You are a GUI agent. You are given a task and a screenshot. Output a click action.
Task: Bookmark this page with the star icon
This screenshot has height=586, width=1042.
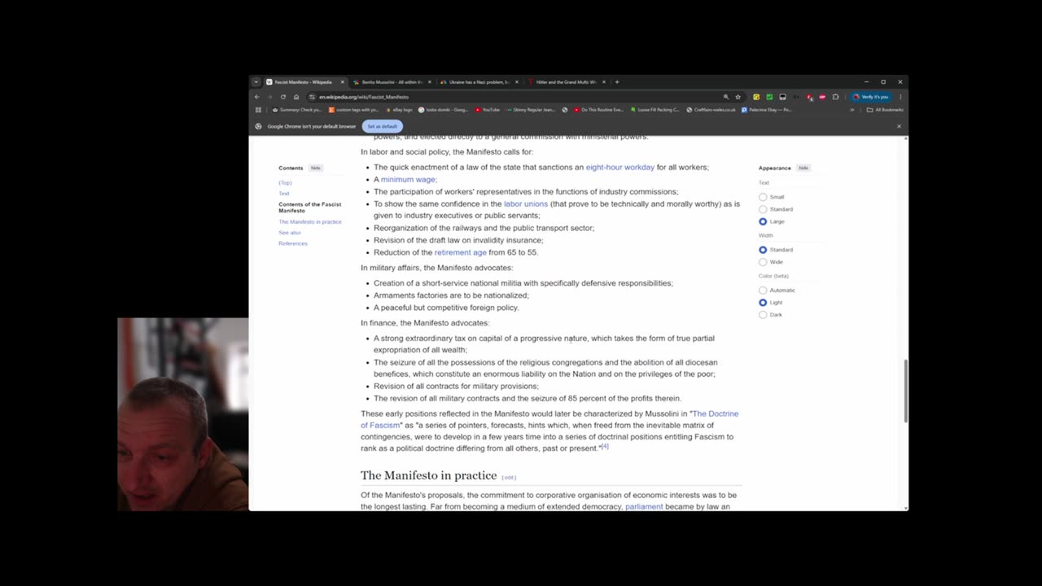pos(738,97)
